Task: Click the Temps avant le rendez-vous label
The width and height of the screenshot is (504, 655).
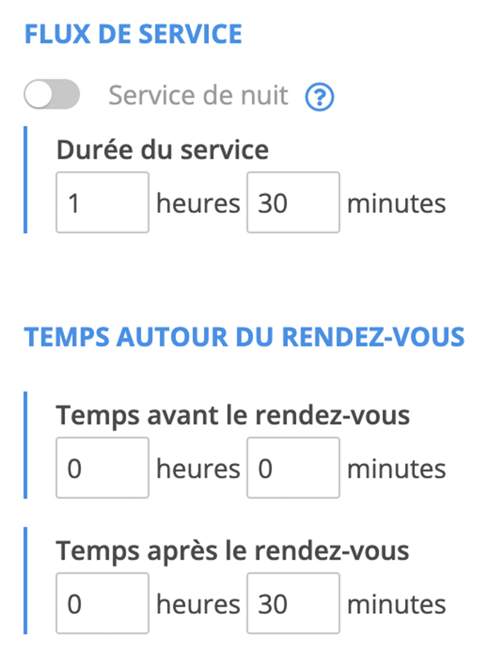Action: [233, 415]
